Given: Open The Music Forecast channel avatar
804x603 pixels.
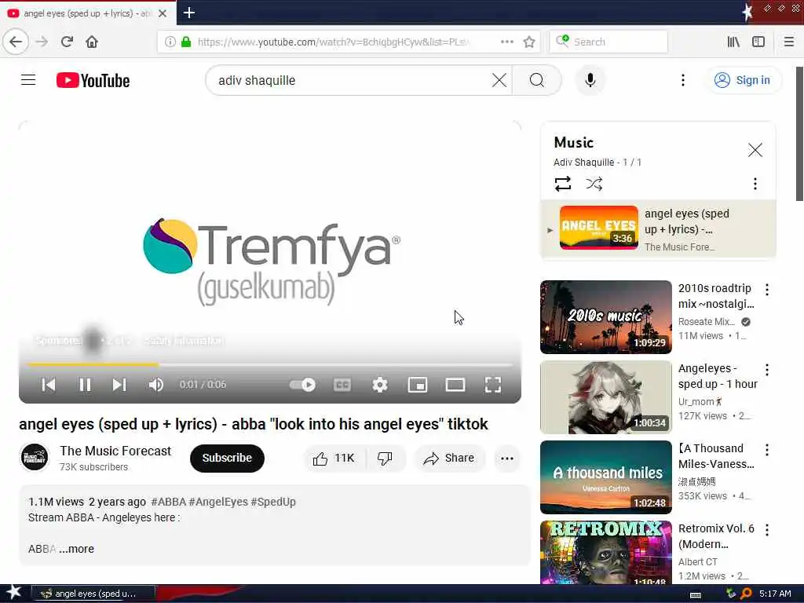Looking at the screenshot, I should point(35,457).
